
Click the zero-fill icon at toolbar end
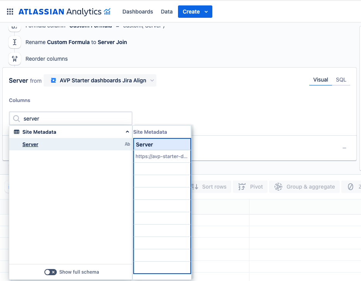351,187
